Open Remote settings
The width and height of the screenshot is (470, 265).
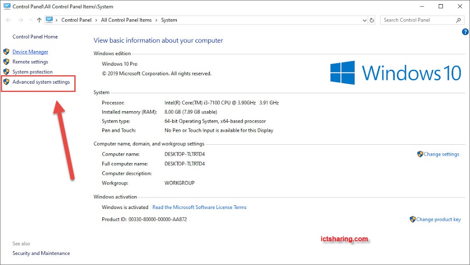click(x=30, y=62)
